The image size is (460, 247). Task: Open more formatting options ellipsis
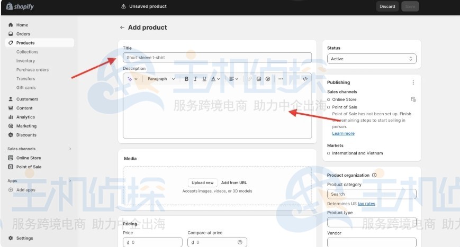click(x=281, y=79)
